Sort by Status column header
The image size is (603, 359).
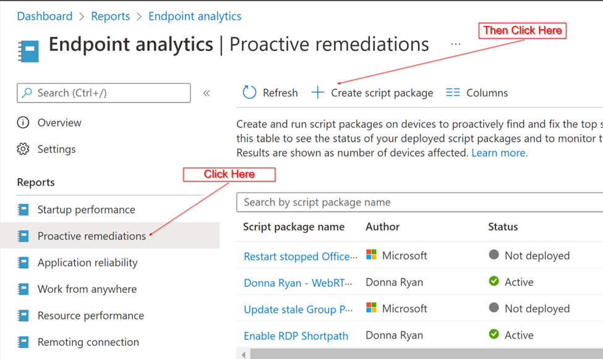tap(503, 227)
